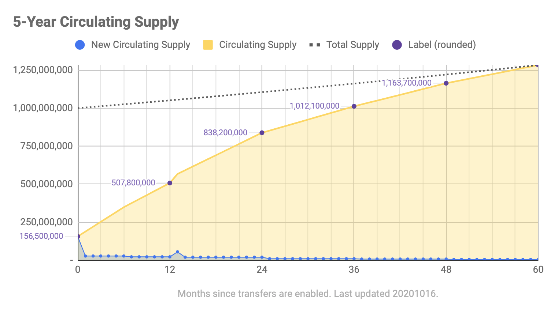Image resolution: width=554 pixels, height=313 pixels.
Task: Click the blue New Circulating Supply legend icon
Action: pyautogui.click(x=80, y=45)
